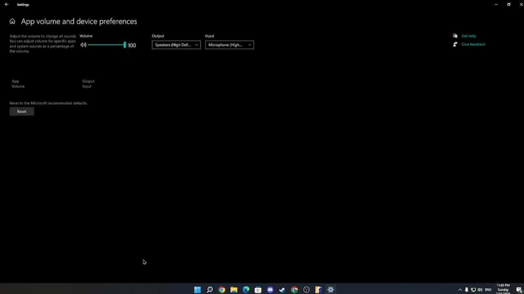524x294 pixels.
Task: Click the Give feedback icon
Action: click(455, 44)
